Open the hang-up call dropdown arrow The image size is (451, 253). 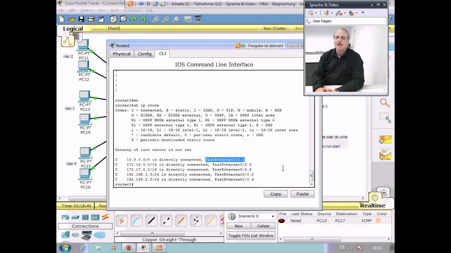(316, 13)
